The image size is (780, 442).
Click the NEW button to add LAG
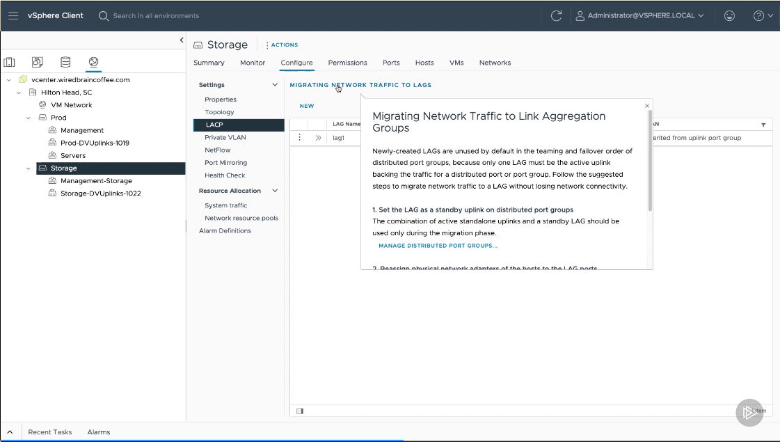tap(306, 106)
